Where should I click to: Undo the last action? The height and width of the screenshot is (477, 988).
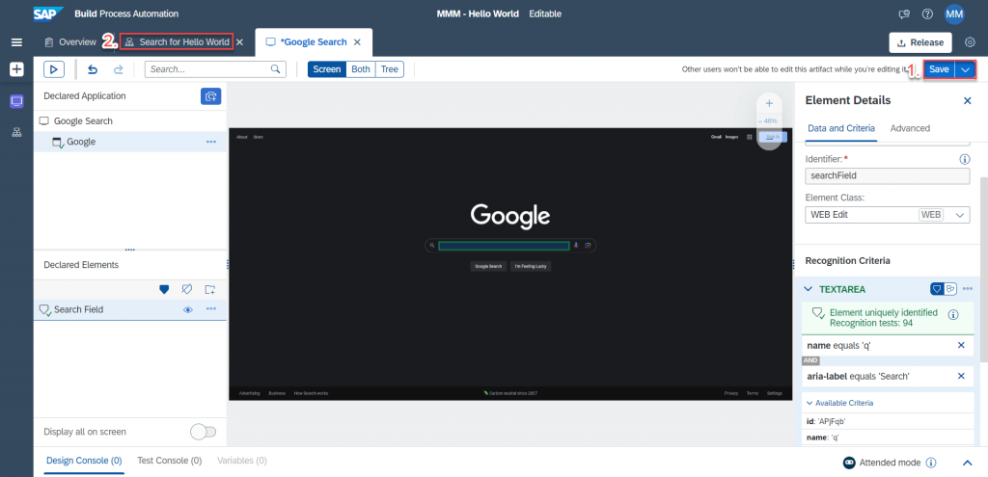coord(93,69)
